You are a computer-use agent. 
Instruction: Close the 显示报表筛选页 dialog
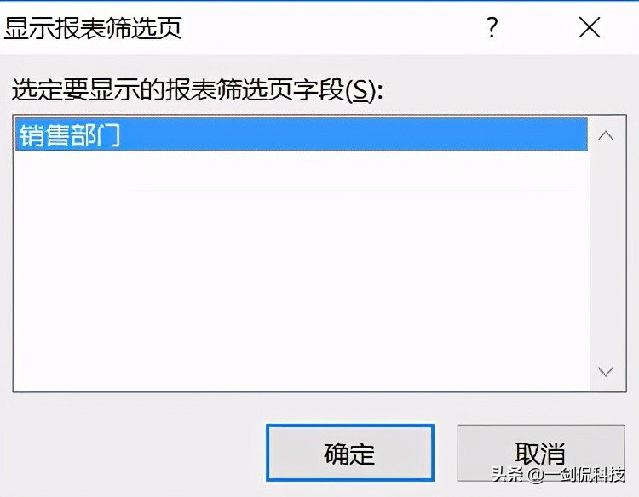point(590,28)
